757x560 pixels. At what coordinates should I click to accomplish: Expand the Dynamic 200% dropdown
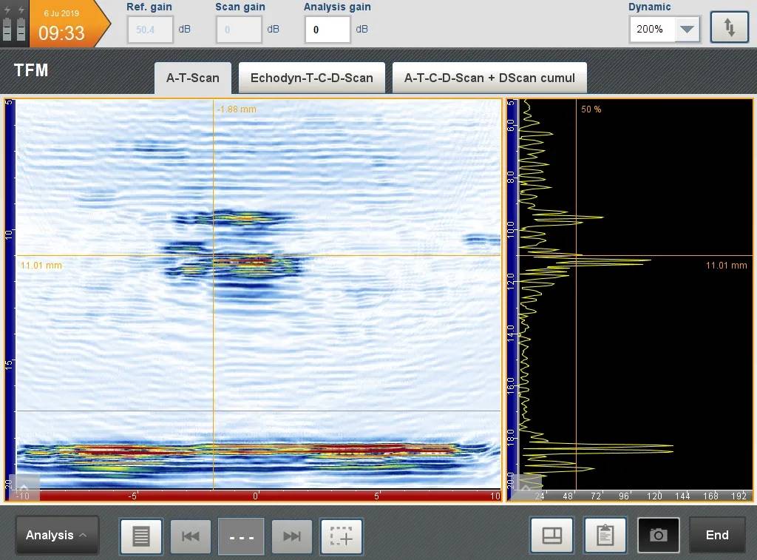[688, 30]
